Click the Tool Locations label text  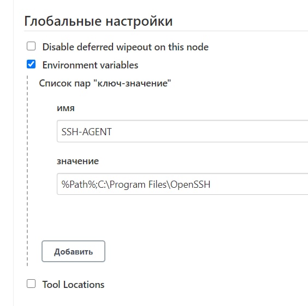coord(73,285)
